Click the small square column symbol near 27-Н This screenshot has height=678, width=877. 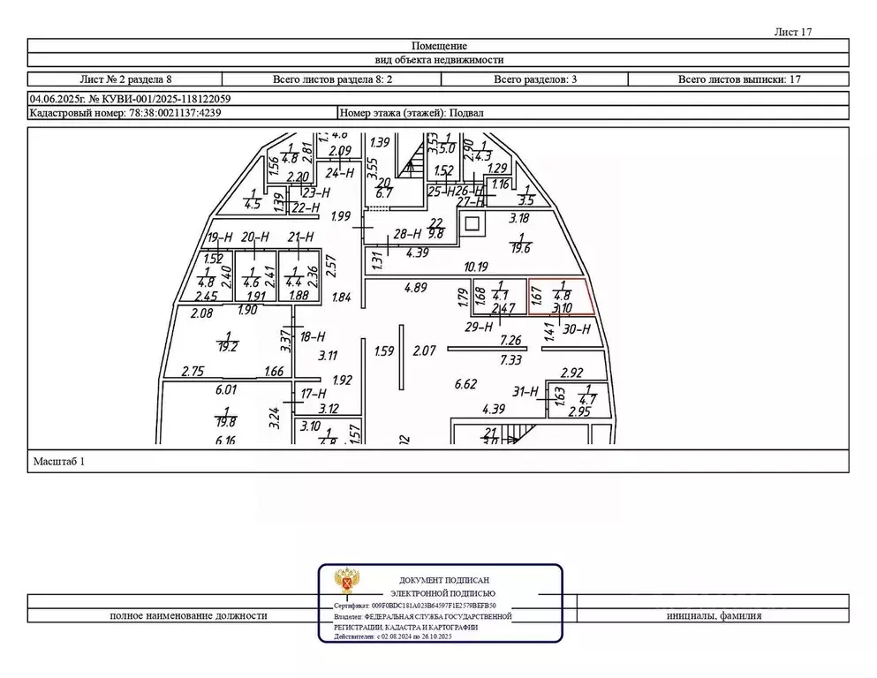point(473,222)
